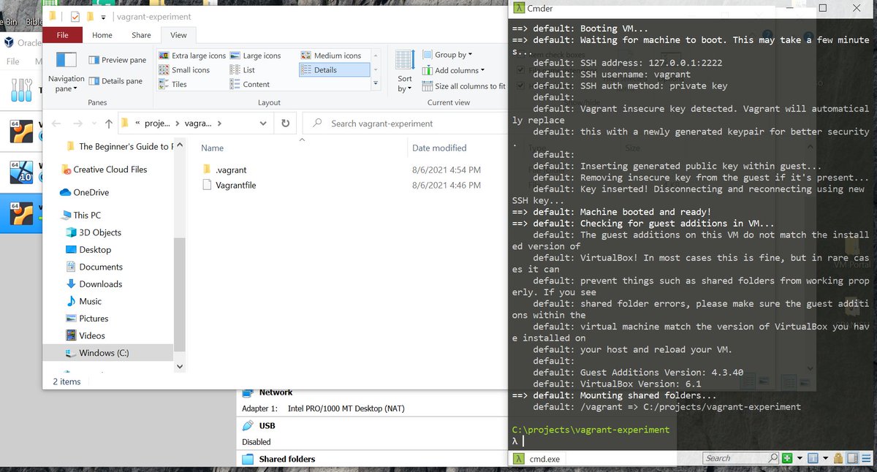
Task: Open OneDrive in the navigation pane
Action: [x=84, y=192]
